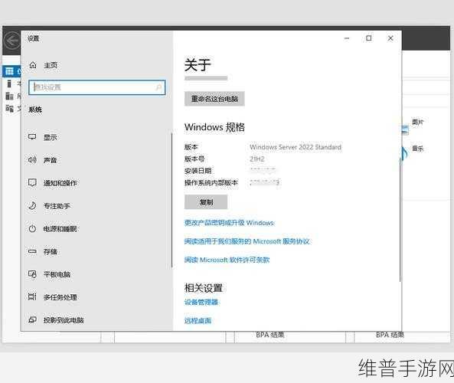This screenshot has width=454, height=383.
Task: Open Microsoft Software License Terms link
Action: (227, 260)
